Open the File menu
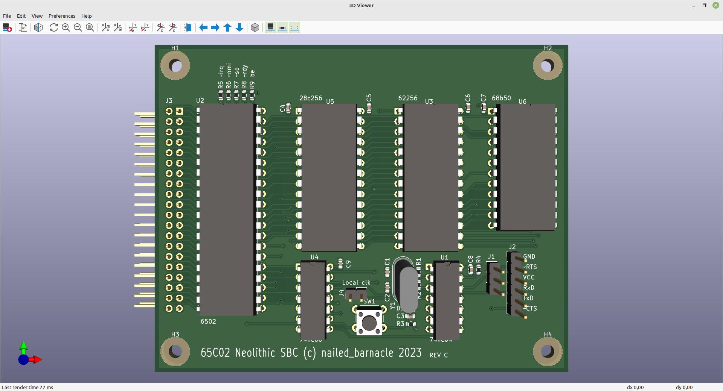The image size is (723, 391). point(7,16)
